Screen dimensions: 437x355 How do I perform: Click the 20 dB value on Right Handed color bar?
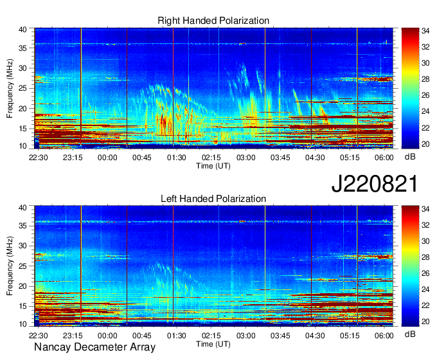[x=425, y=144]
